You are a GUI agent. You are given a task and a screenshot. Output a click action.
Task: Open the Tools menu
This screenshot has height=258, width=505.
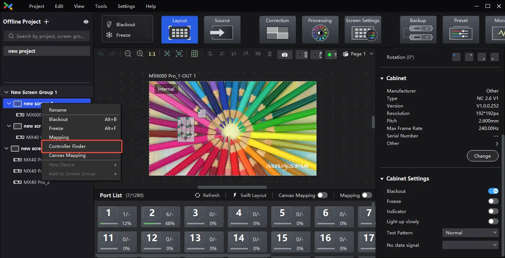(x=101, y=6)
